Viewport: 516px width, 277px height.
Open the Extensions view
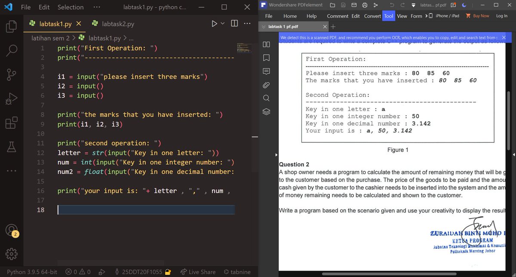(x=11, y=123)
